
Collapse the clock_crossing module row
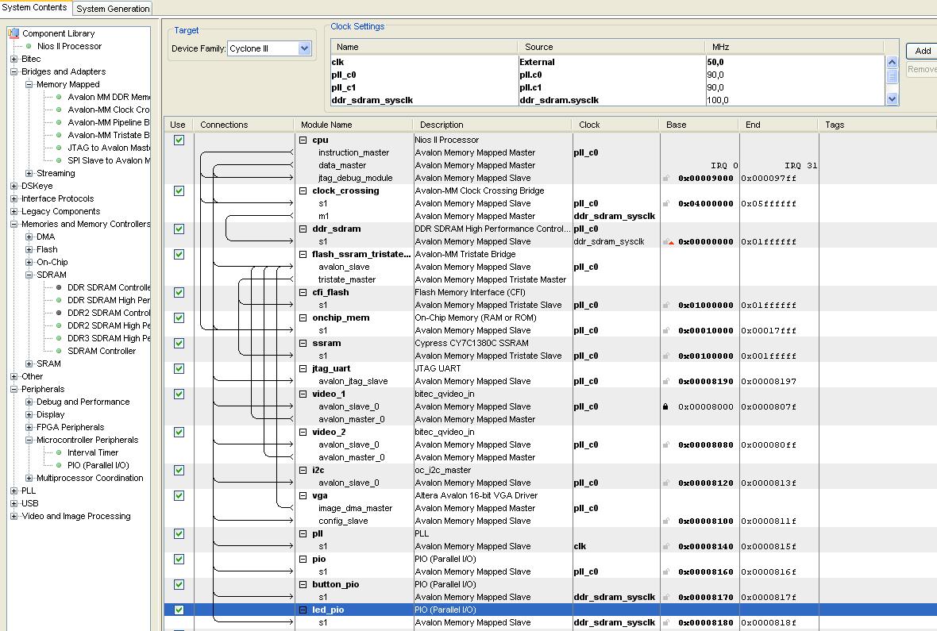click(303, 190)
